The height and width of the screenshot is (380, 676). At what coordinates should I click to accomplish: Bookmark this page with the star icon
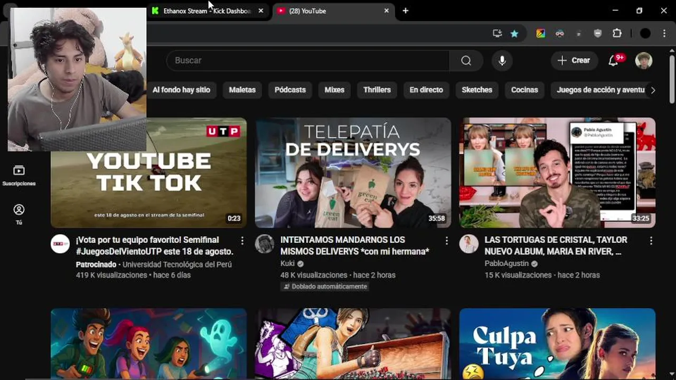pyautogui.click(x=514, y=33)
